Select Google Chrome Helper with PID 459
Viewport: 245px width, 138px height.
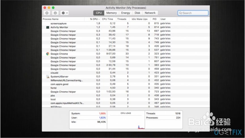[x=126, y=69]
